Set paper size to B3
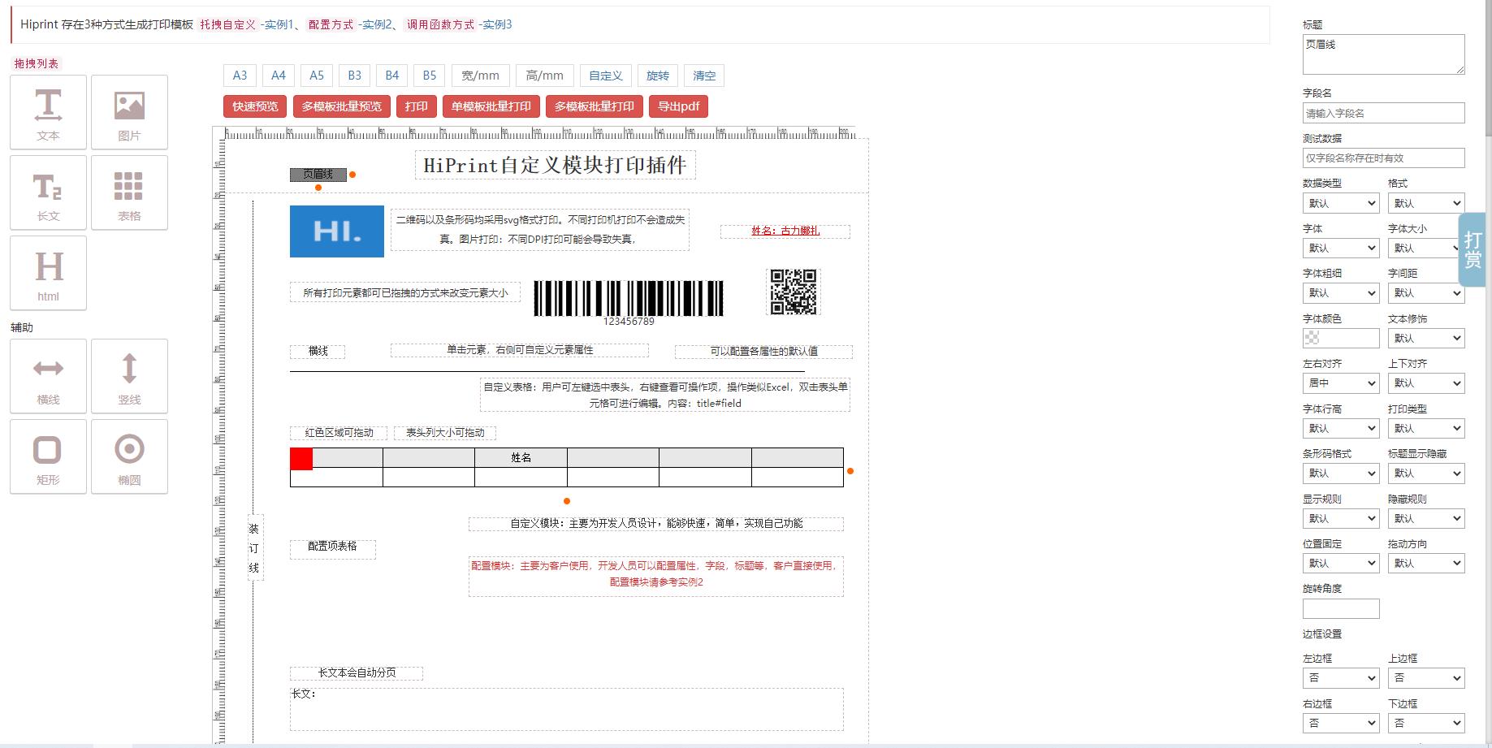 (355, 76)
